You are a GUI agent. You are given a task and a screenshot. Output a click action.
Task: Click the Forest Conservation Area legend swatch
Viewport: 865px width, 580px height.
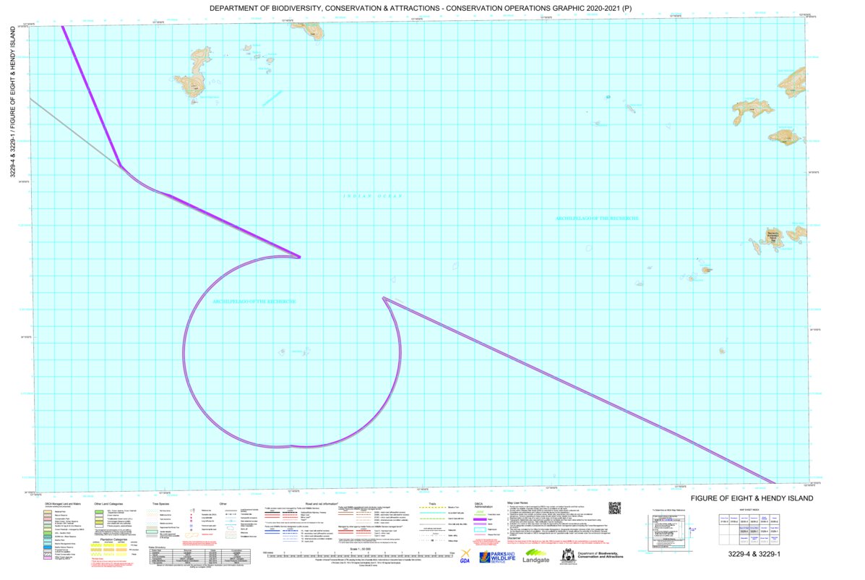(47, 555)
